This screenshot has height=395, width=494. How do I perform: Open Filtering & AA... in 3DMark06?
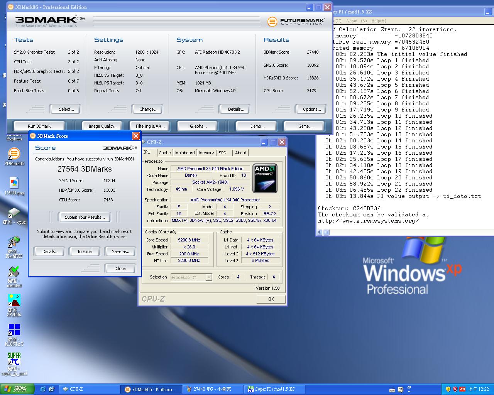(x=150, y=126)
